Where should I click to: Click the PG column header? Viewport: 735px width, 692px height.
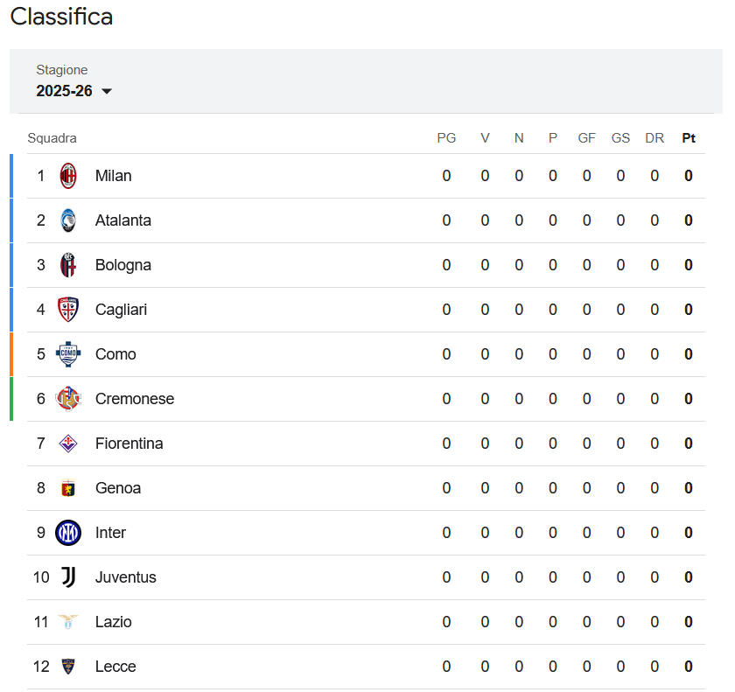446,138
